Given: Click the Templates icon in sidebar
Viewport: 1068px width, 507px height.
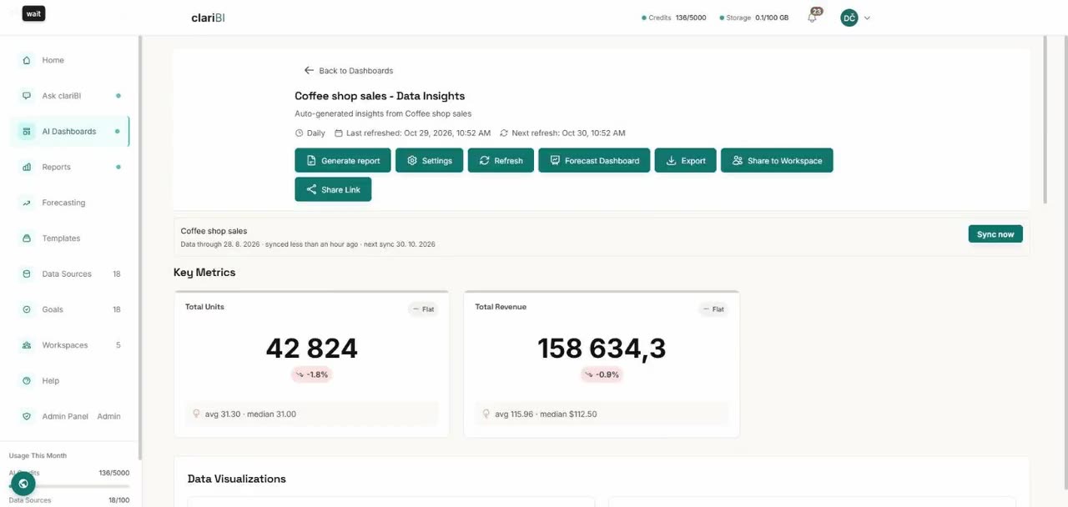Looking at the screenshot, I should 27,238.
